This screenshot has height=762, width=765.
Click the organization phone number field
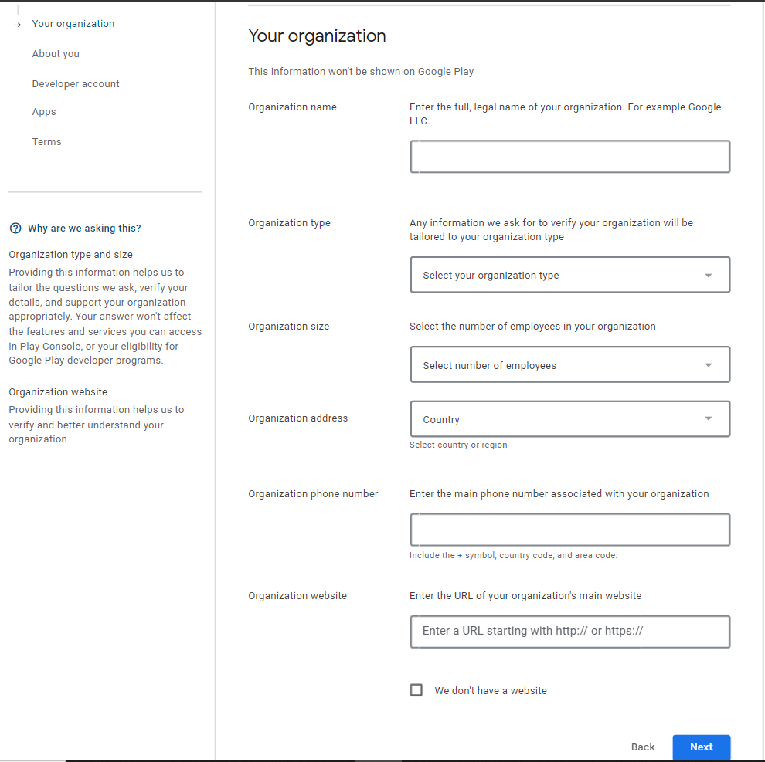click(x=569, y=530)
